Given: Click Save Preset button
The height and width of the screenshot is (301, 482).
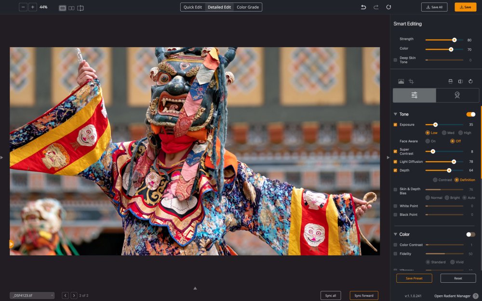Looking at the screenshot, I should (x=414, y=278).
